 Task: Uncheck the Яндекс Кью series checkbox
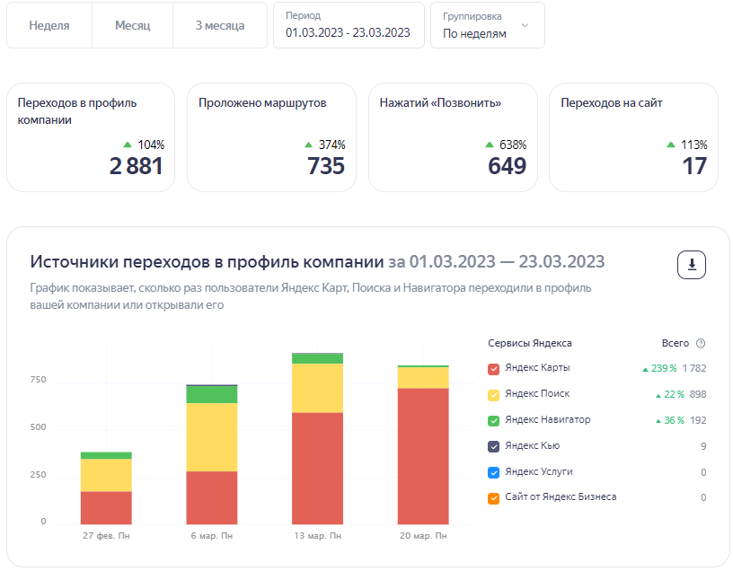click(x=493, y=446)
